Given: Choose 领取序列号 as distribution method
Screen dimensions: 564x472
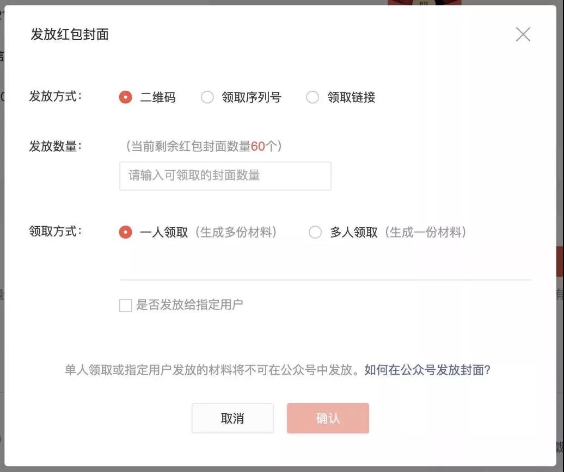Looking at the screenshot, I should 207,97.
